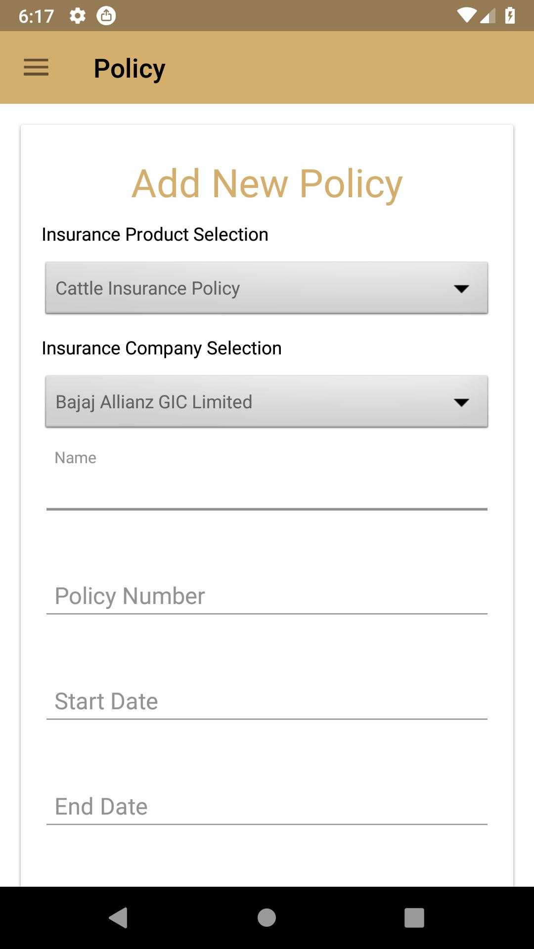Select the Start Date field
534x949 pixels.
(267, 701)
